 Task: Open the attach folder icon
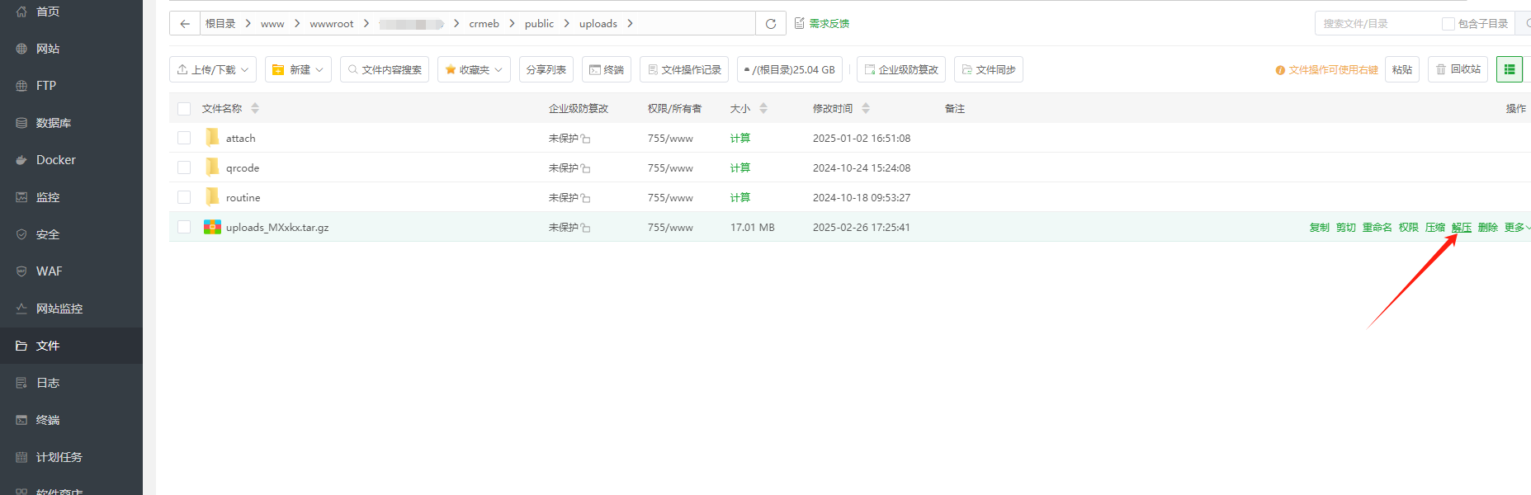pos(212,138)
